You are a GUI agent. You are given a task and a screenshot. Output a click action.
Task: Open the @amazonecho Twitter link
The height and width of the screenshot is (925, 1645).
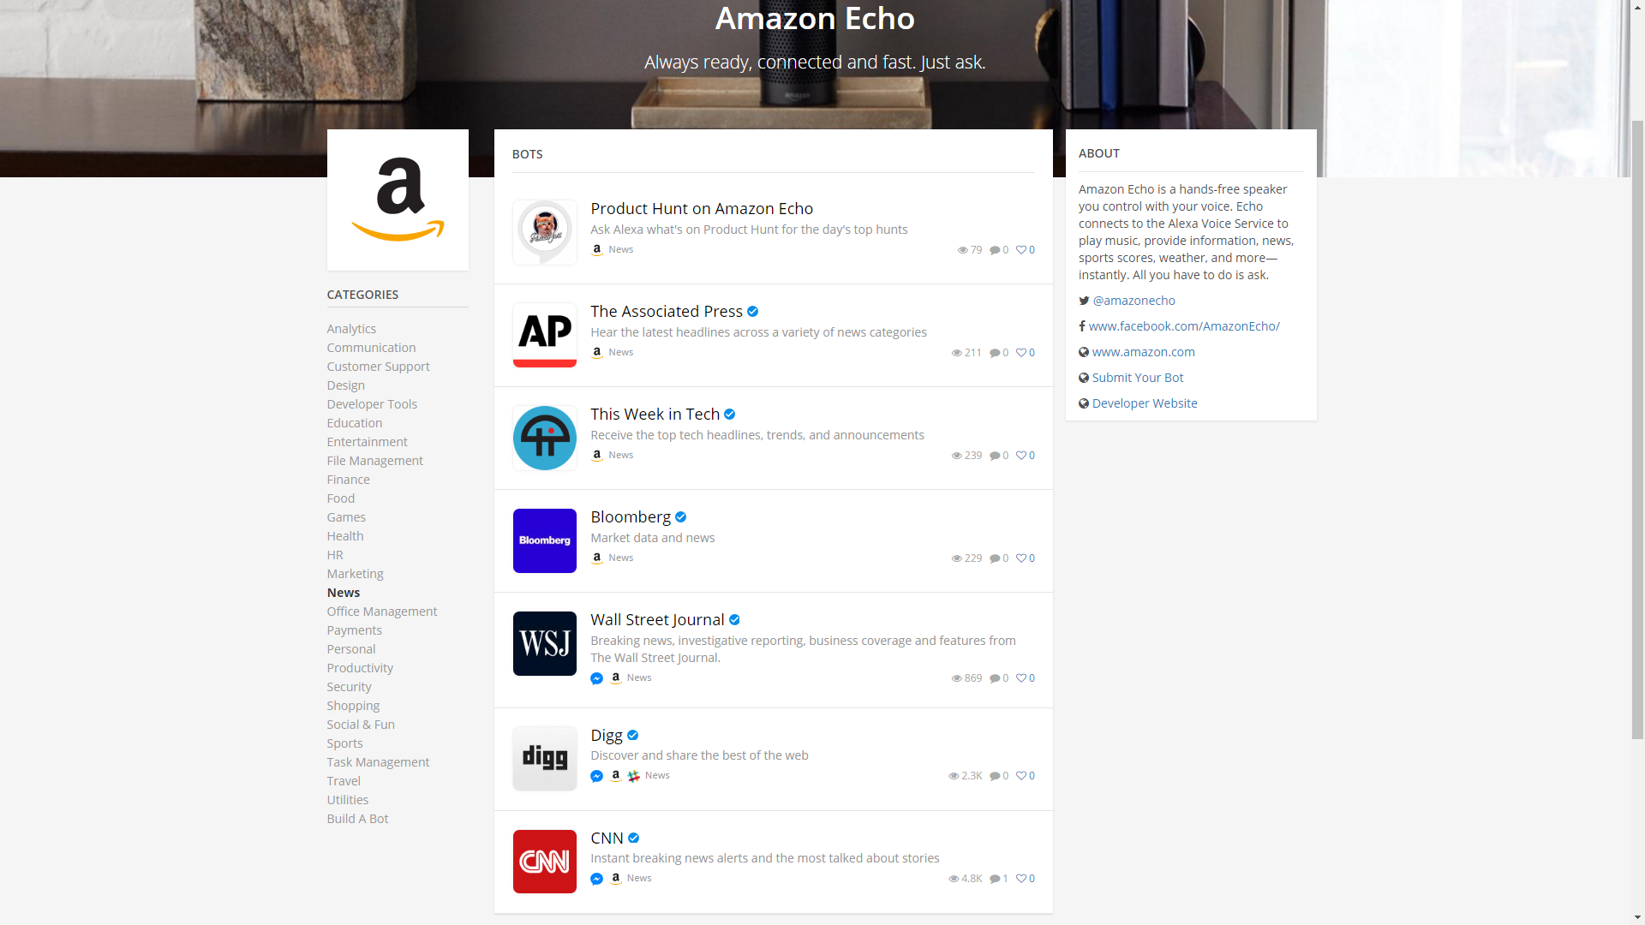point(1134,301)
